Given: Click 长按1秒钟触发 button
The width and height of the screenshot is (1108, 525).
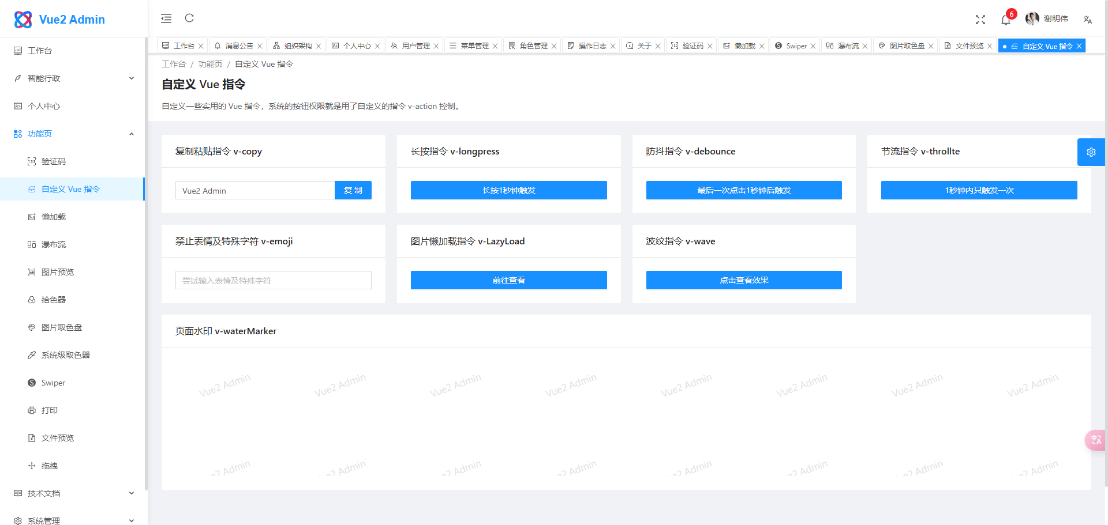Looking at the screenshot, I should (x=509, y=190).
